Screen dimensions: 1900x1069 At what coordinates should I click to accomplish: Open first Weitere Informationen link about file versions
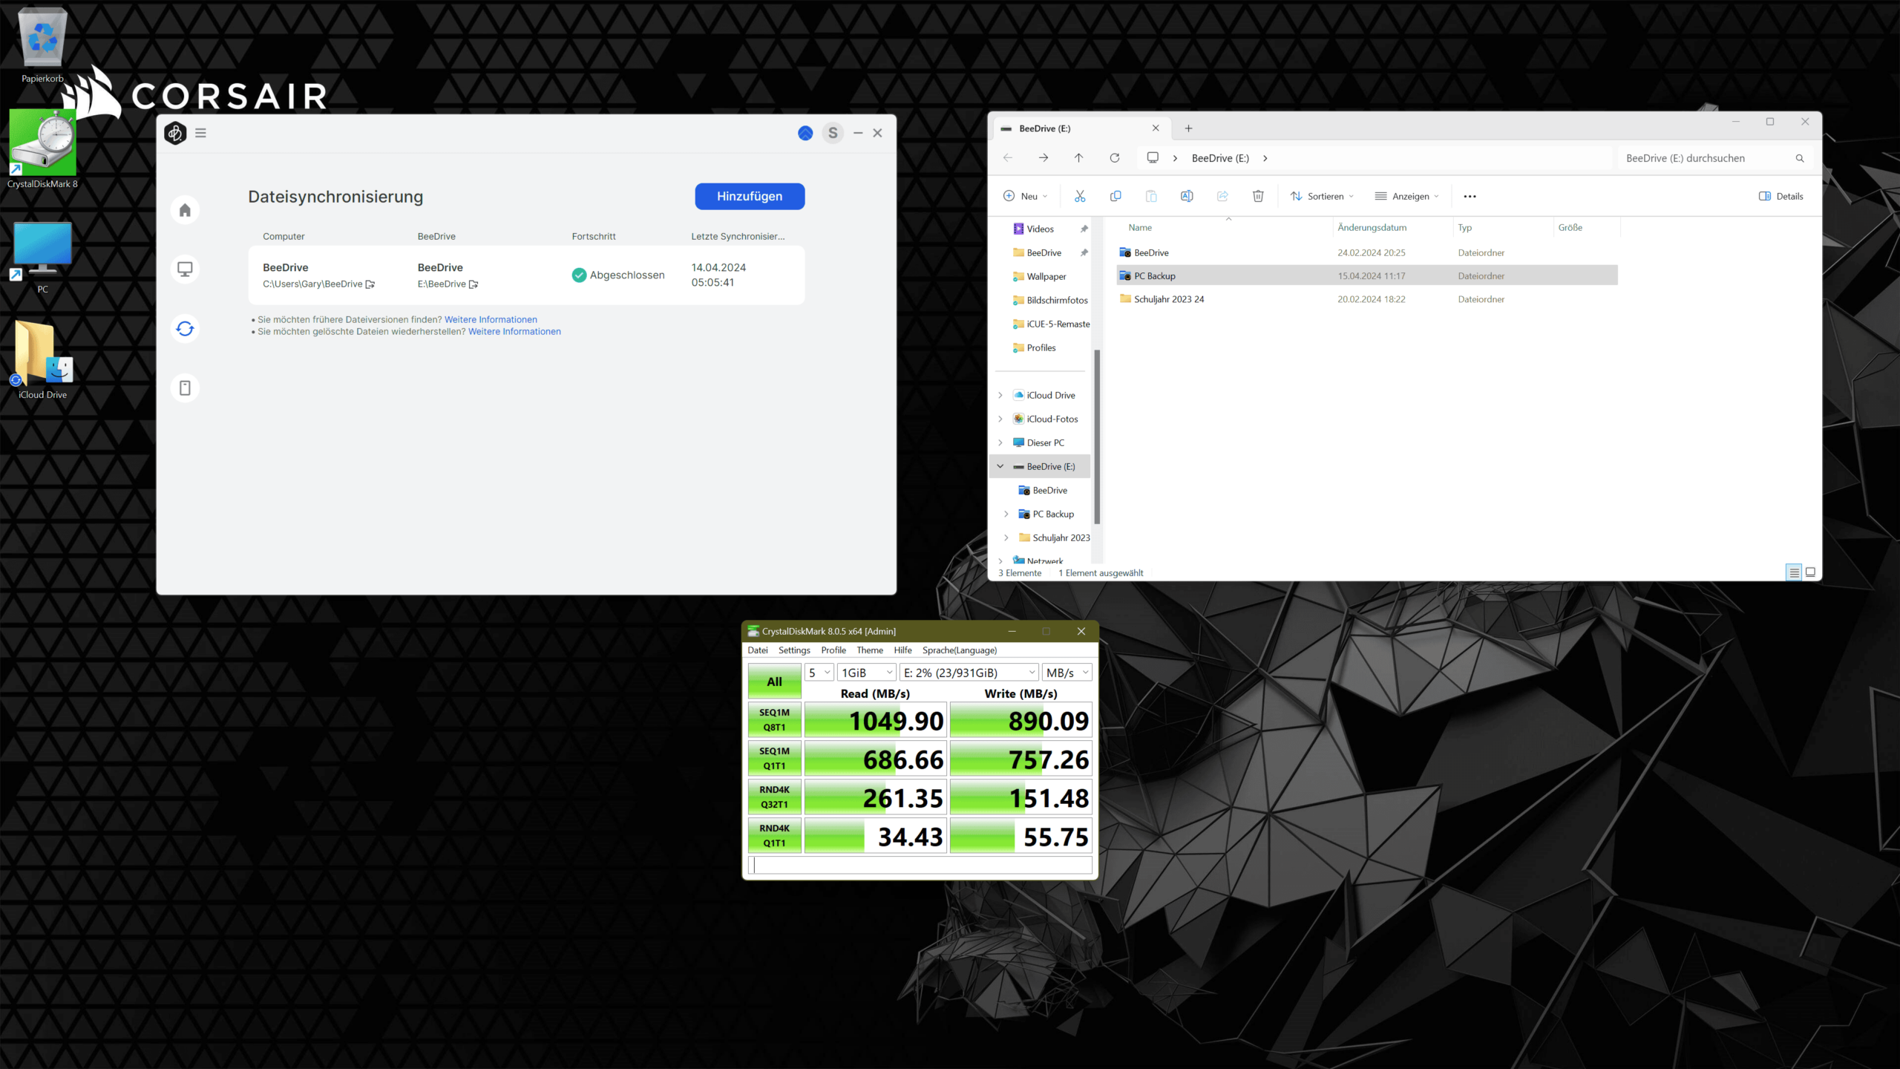point(491,320)
